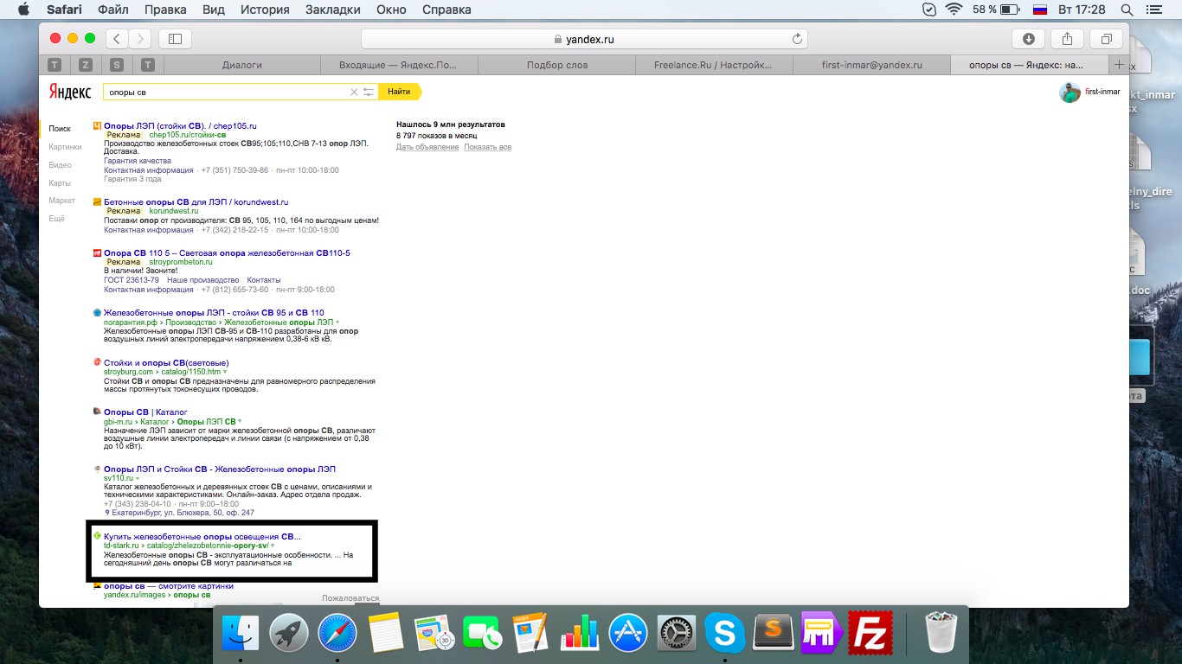The height and width of the screenshot is (664, 1182).
Task: Go forward with Safari's forward arrow
Action: click(x=139, y=39)
